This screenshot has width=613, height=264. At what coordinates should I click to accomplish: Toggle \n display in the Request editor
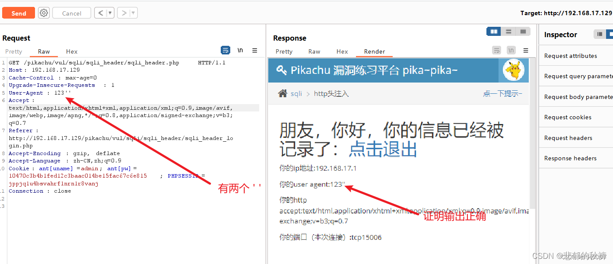point(240,50)
